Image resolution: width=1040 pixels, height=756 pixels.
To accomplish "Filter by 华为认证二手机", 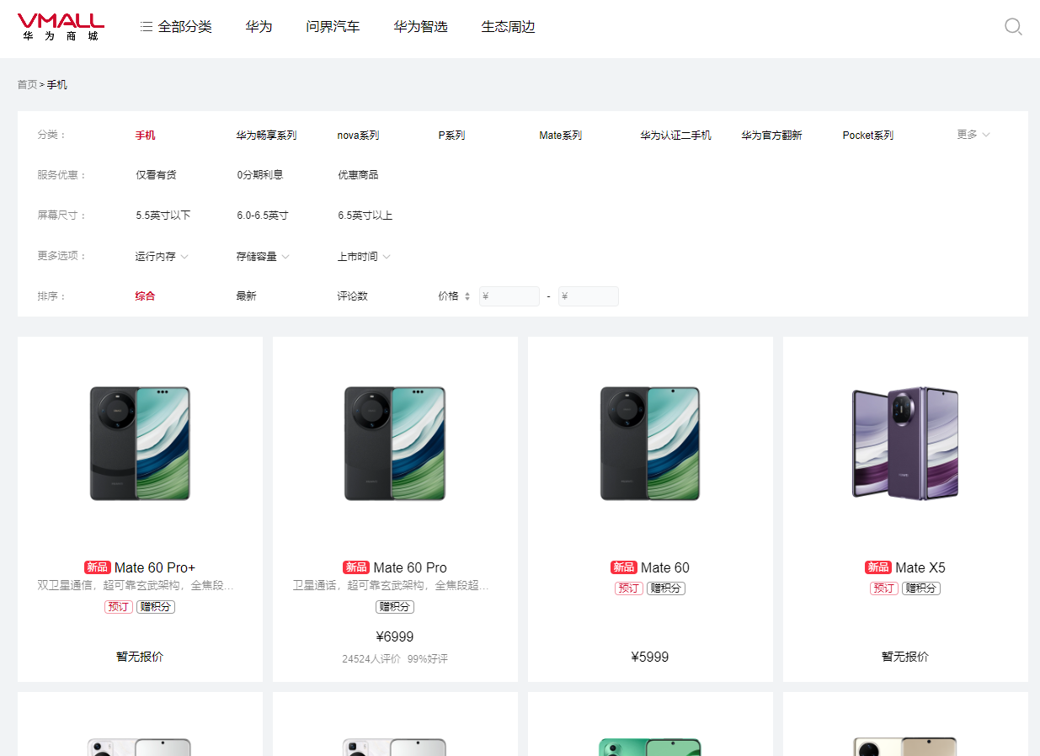I will click(675, 135).
